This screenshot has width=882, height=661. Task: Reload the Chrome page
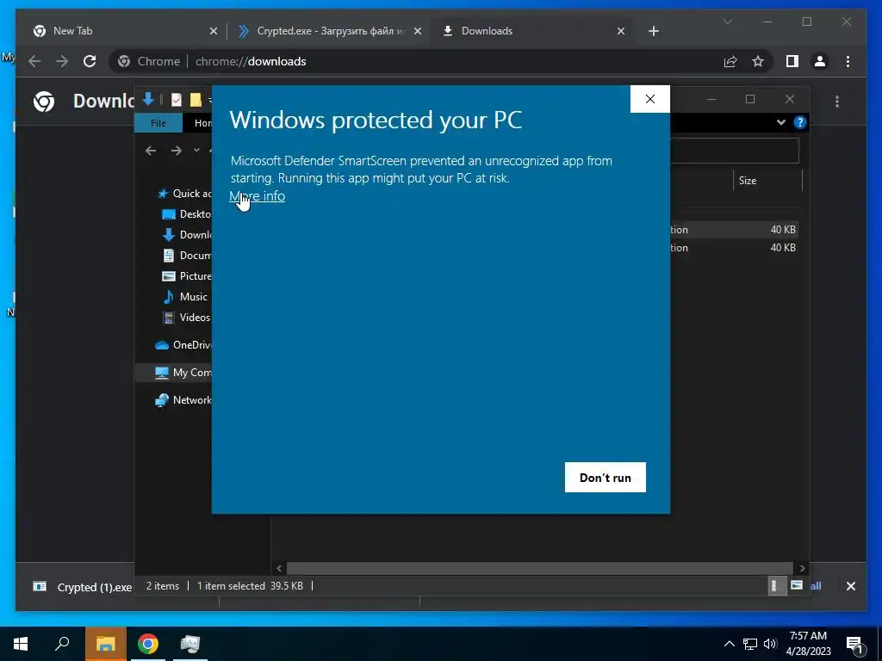pyautogui.click(x=90, y=61)
